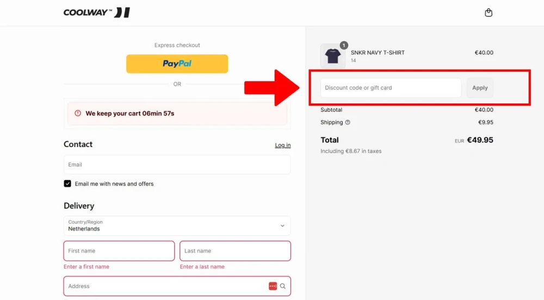The image size is (544, 300).
Task: Click into the Email field
Action: 177,164
